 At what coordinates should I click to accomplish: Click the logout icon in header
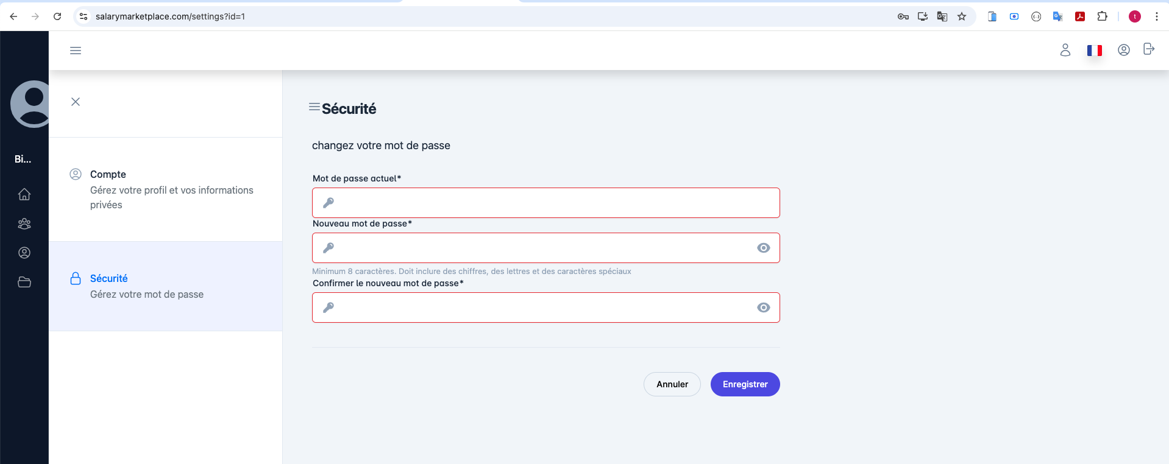pyautogui.click(x=1148, y=49)
